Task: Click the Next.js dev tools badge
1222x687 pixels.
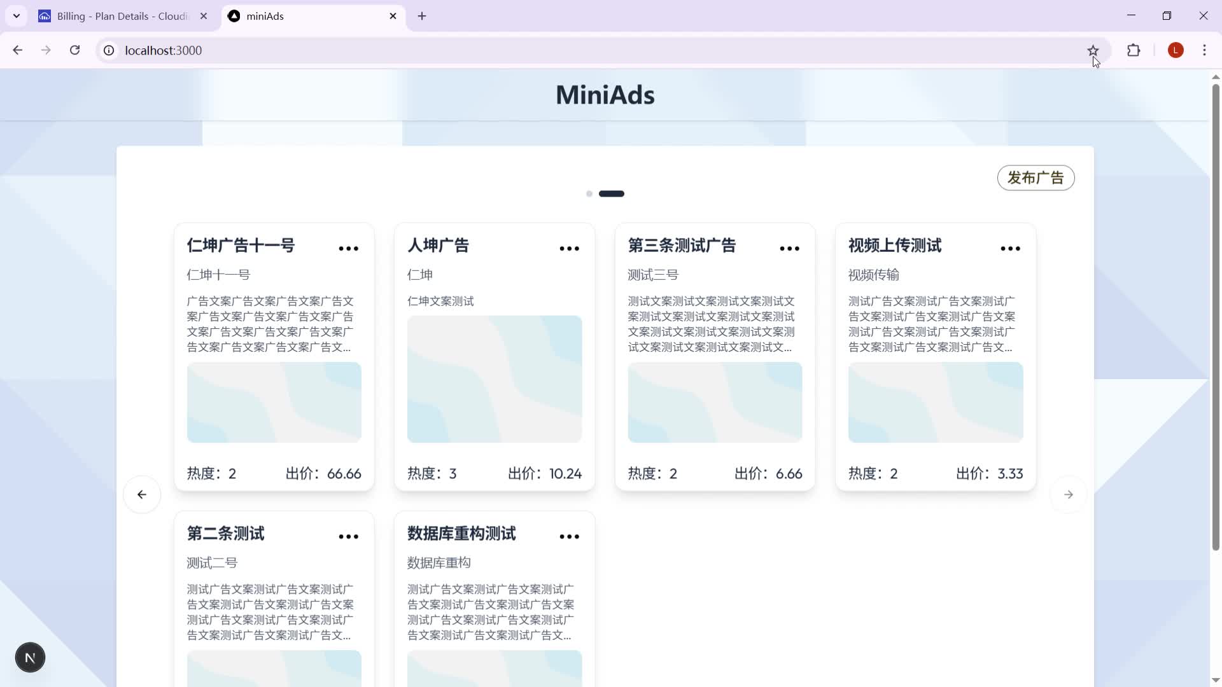Action: pos(30,658)
